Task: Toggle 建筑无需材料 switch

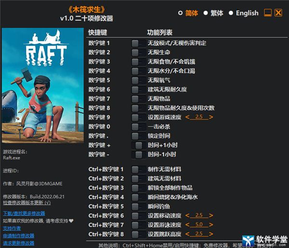Action: pos(138,179)
